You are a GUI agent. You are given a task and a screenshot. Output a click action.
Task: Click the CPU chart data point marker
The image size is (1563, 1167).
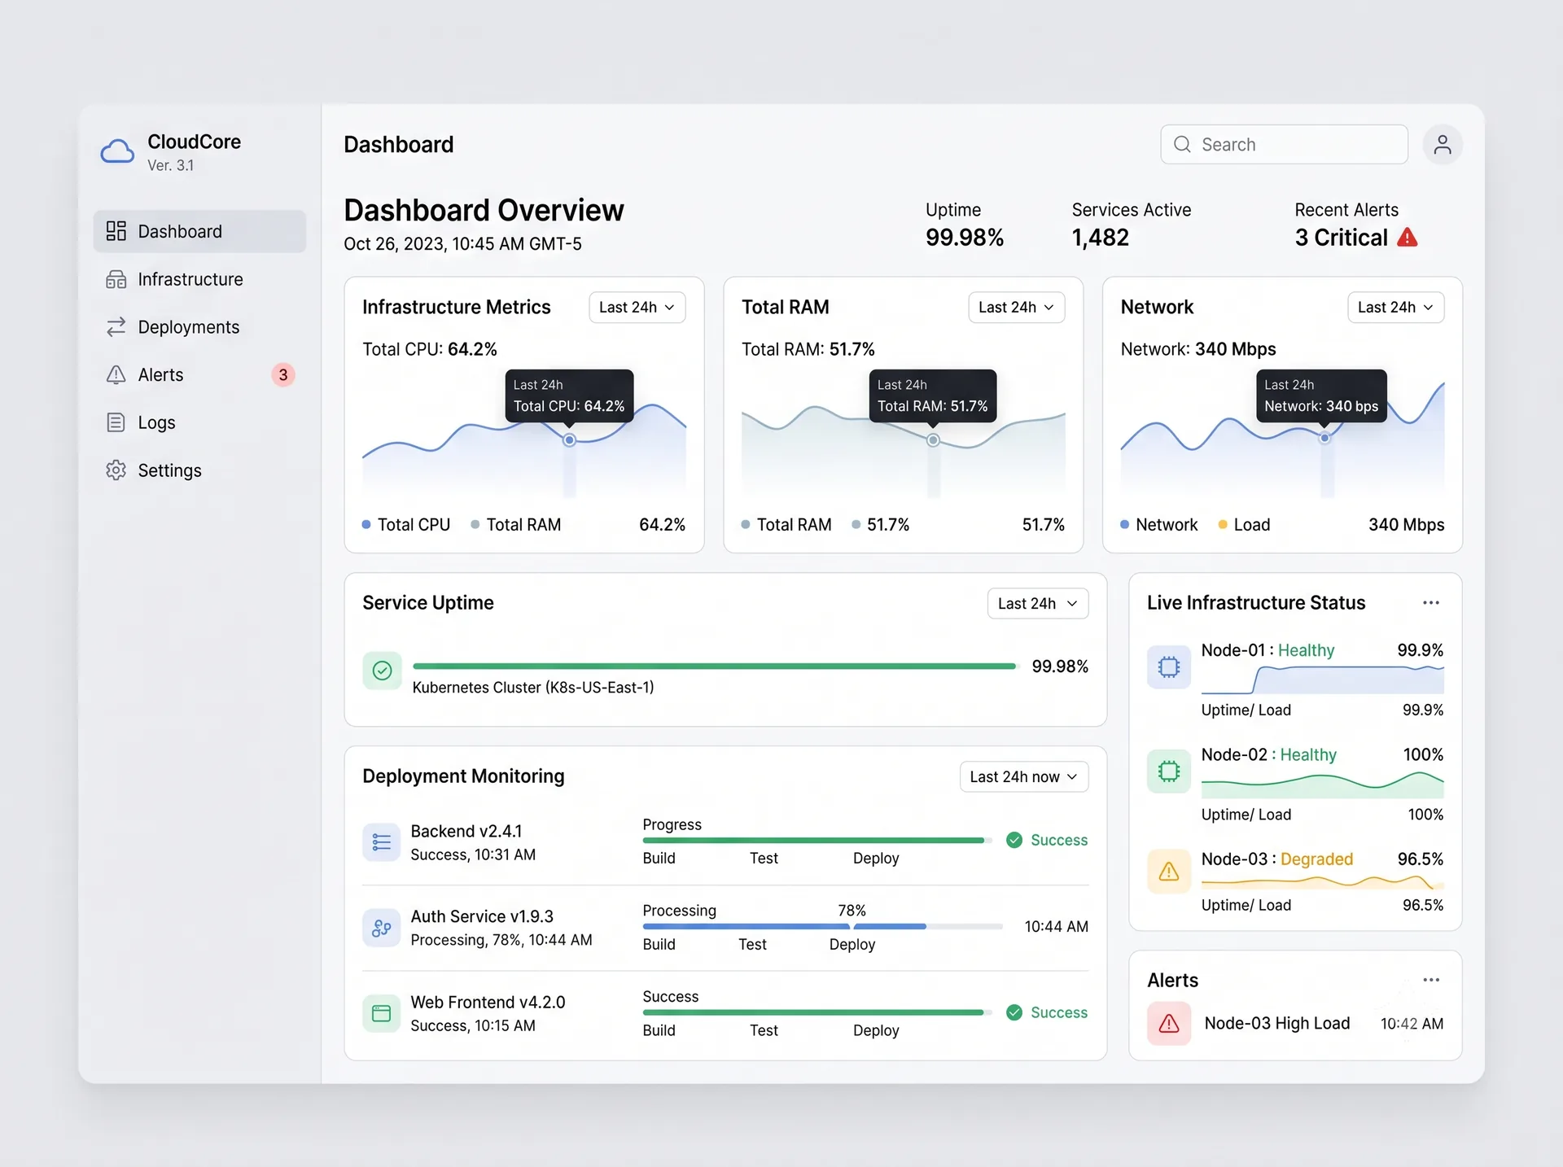(570, 440)
